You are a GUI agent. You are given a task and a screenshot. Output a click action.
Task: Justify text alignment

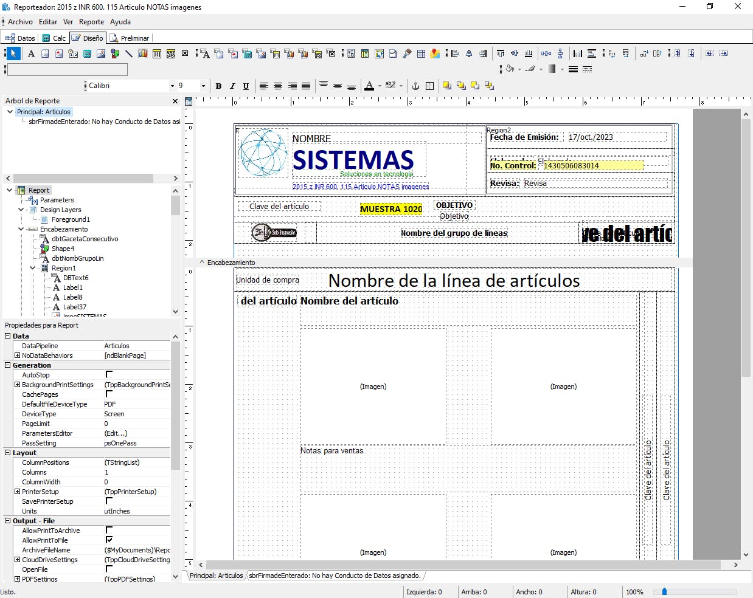tap(306, 86)
